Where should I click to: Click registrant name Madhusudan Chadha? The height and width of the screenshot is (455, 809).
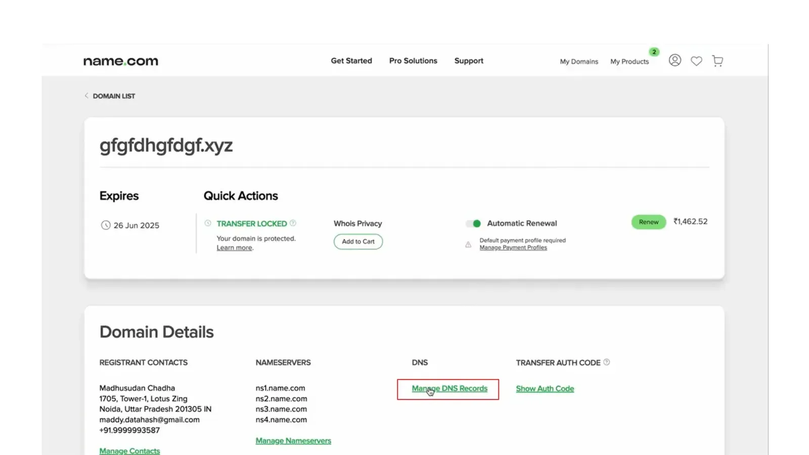[137, 388]
